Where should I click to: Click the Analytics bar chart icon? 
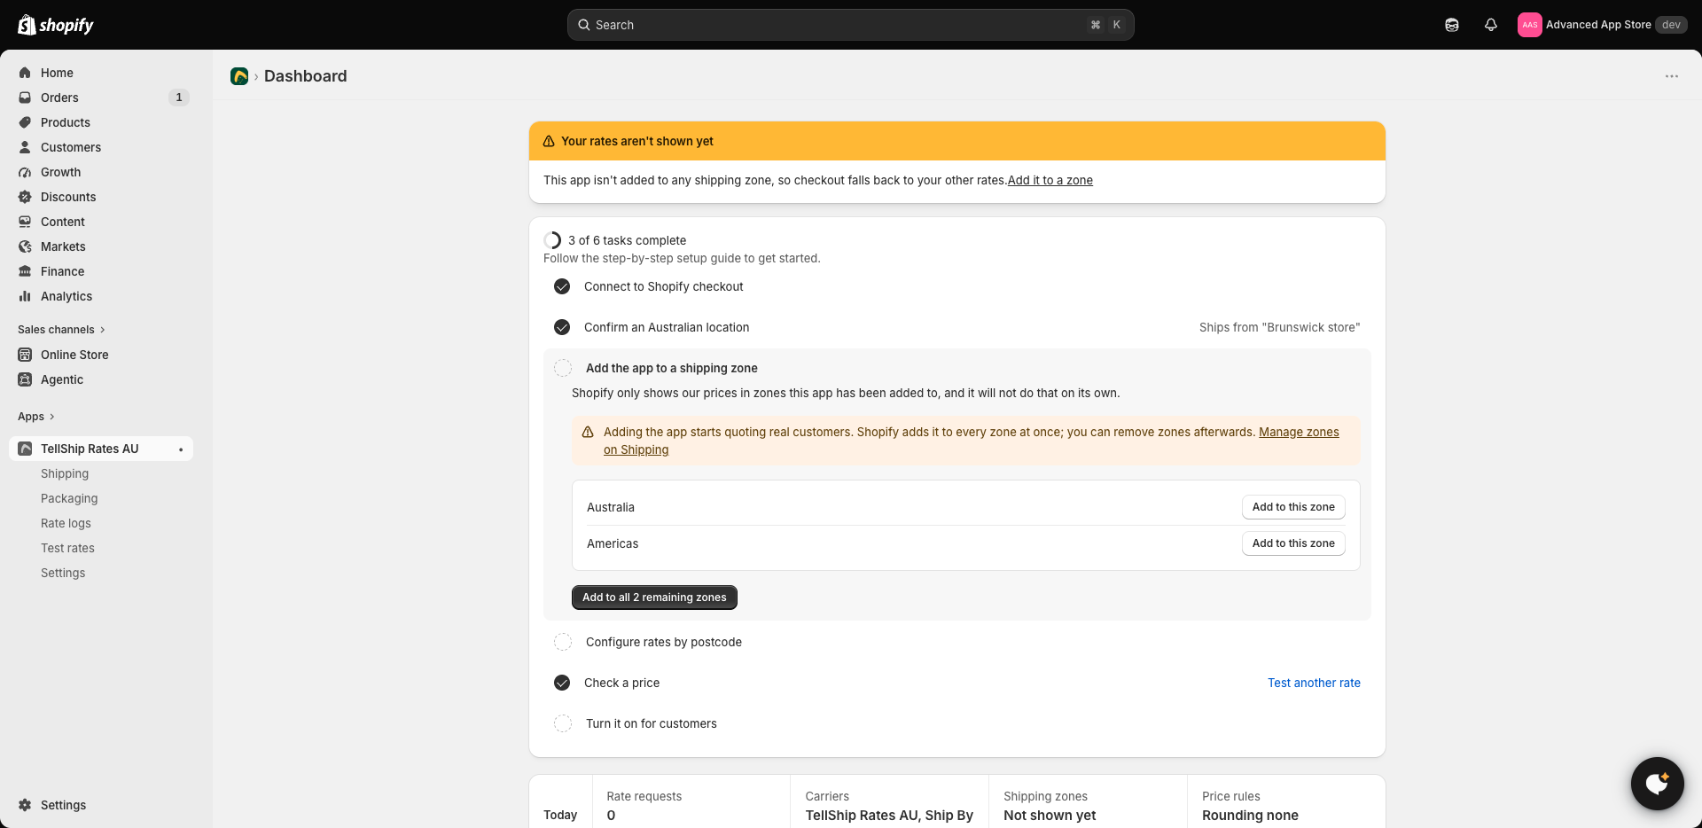[x=25, y=296]
